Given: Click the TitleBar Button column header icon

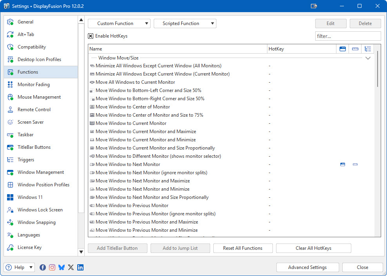Looking at the screenshot, I should click(343, 49).
